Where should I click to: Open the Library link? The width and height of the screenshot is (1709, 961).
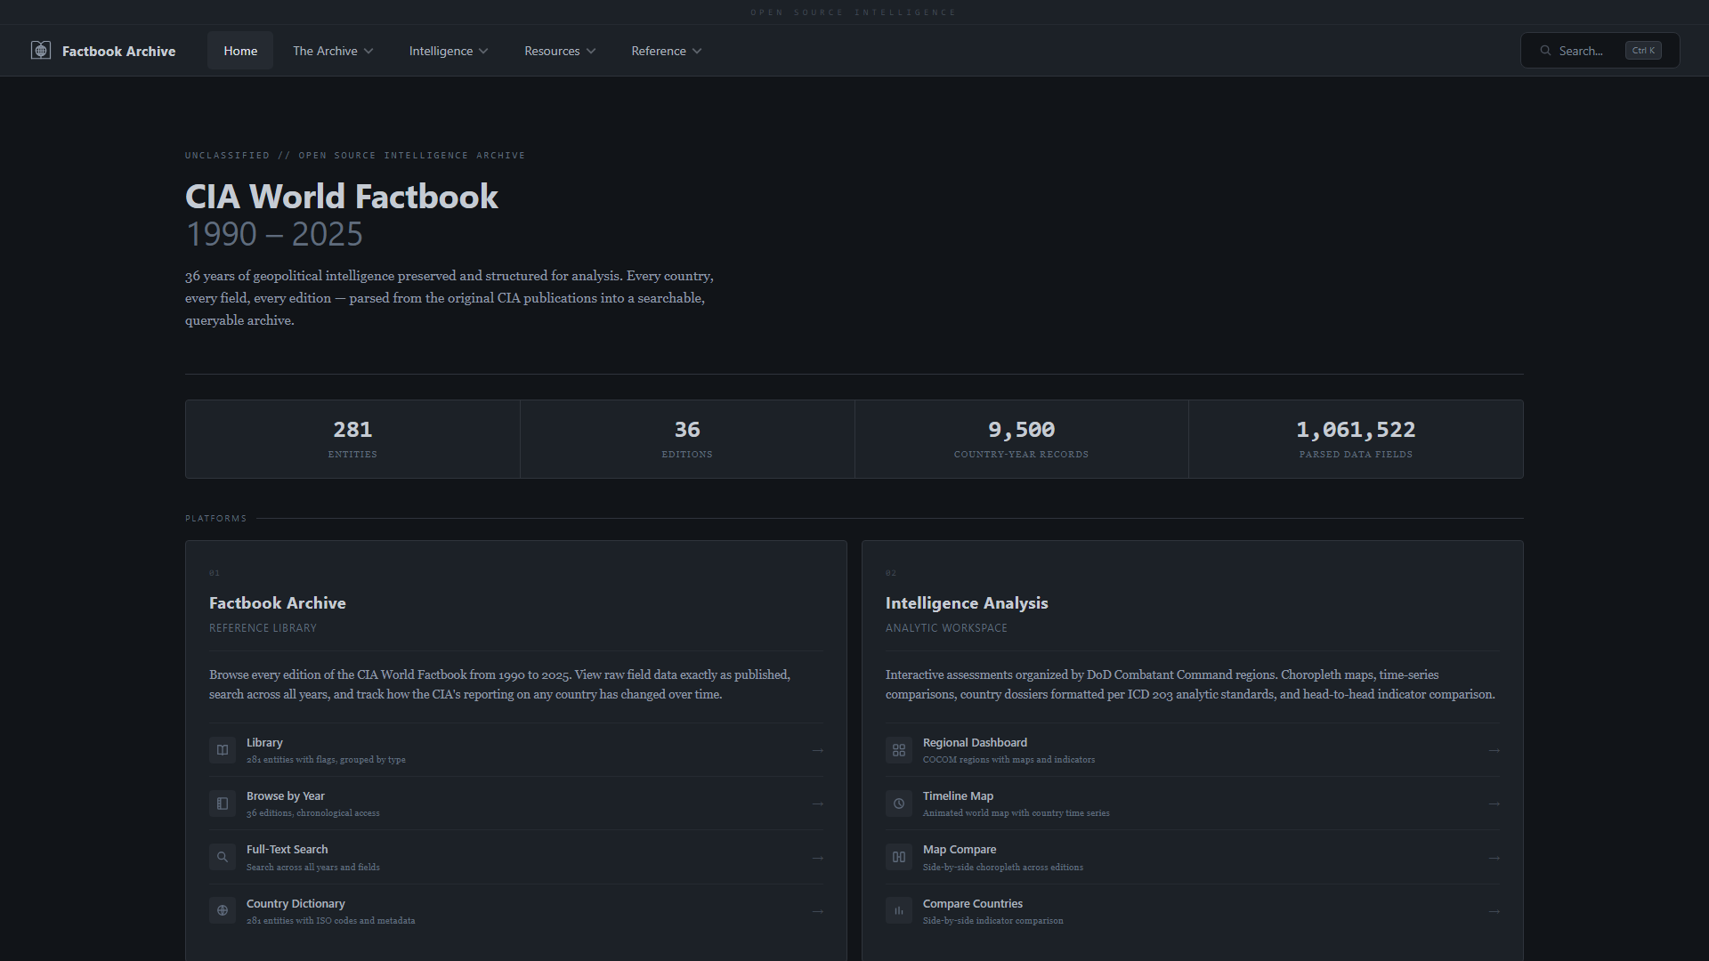pyautogui.click(x=264, y=743)
